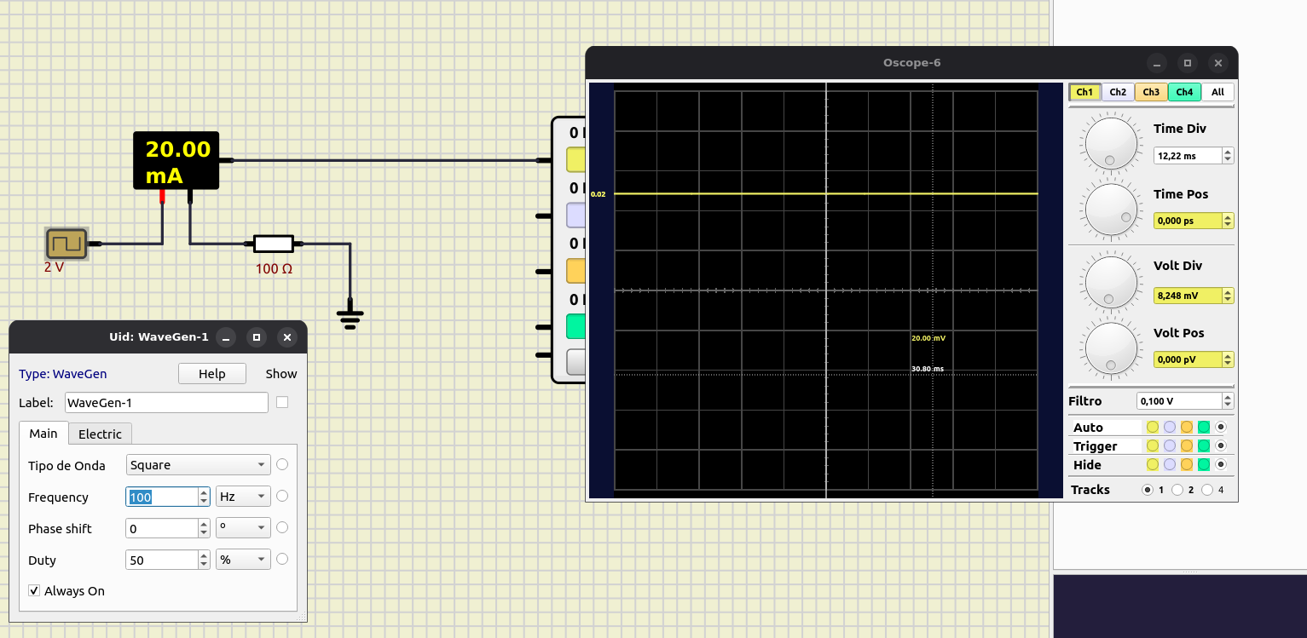Click the Volt Div knob
1307x638 pixels.
[x=1110, y=282]
